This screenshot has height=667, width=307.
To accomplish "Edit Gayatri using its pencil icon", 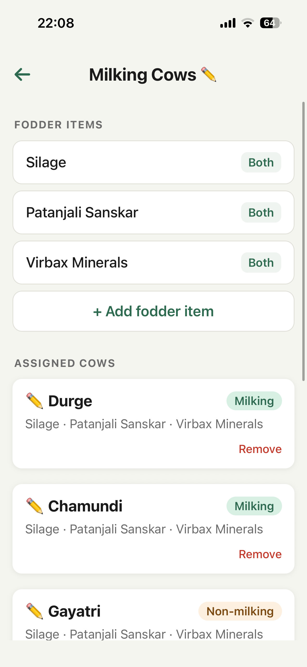I will pyautogui.click(x=35, y=611).
